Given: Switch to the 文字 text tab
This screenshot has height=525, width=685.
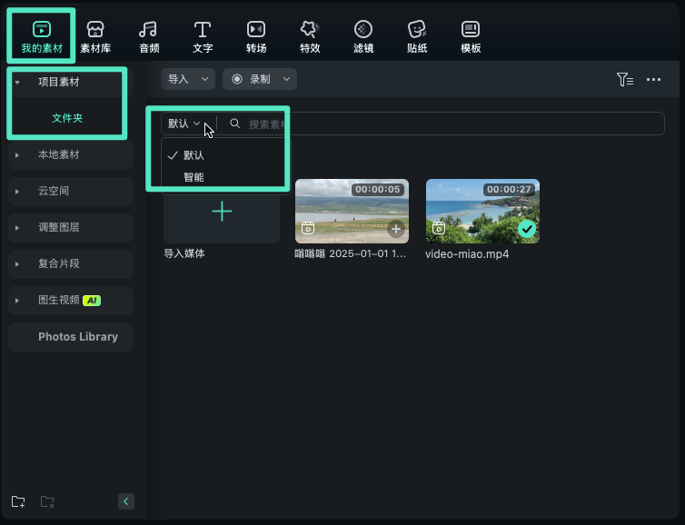Looking at the screenshot, I should coord(203,36).
